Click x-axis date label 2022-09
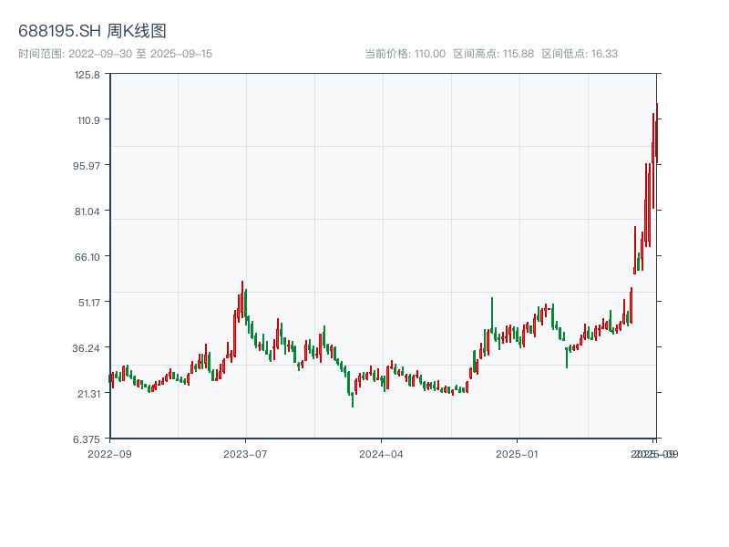 coord(109,454)
